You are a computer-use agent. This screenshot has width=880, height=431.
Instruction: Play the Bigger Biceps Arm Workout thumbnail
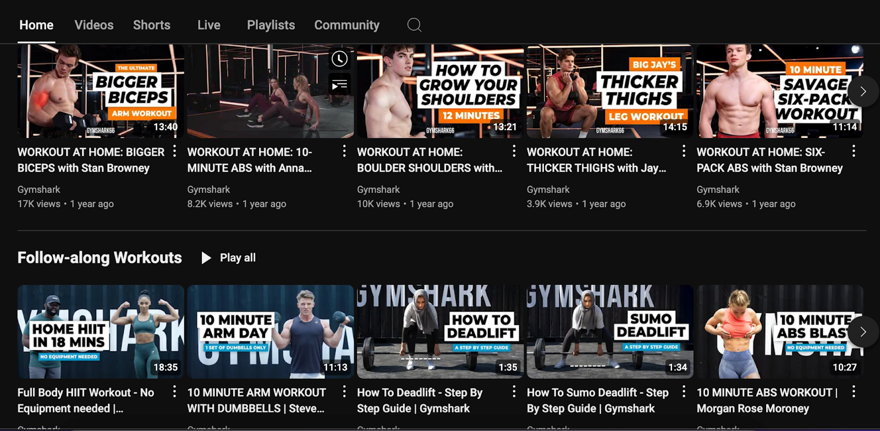tap(101, 91)
